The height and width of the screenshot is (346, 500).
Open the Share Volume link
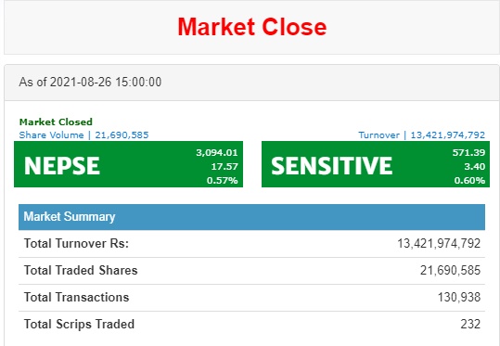[83, 135]
